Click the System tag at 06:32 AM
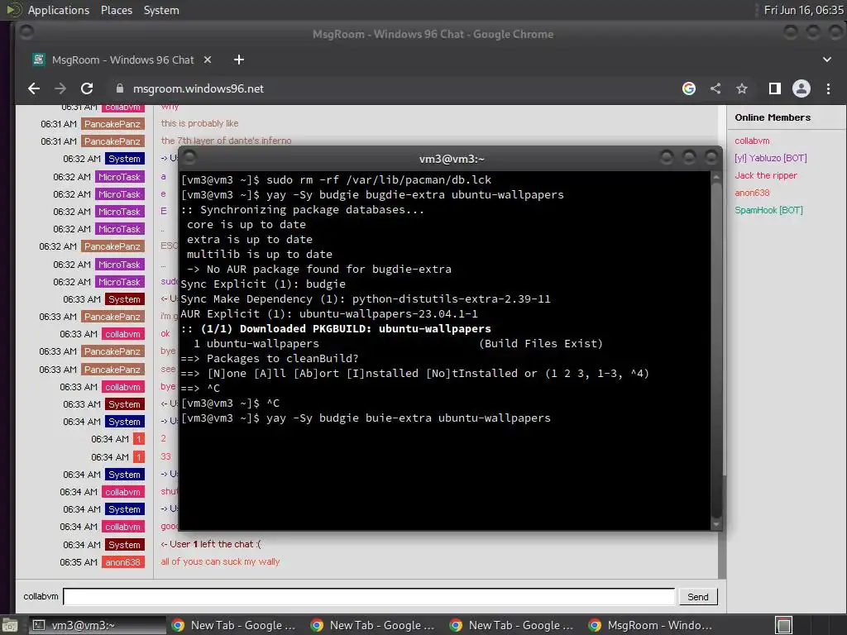This screenshot has height=635, width=847. [x=124, y=159]
